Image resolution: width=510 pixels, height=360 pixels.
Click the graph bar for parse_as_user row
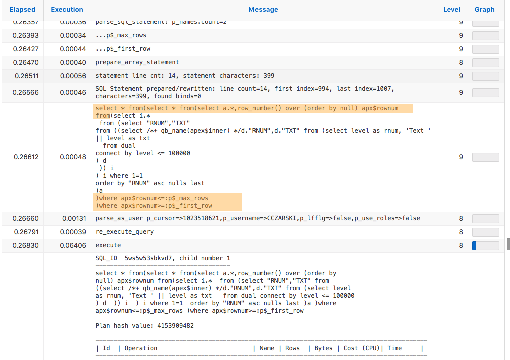(x=485, y=218)
